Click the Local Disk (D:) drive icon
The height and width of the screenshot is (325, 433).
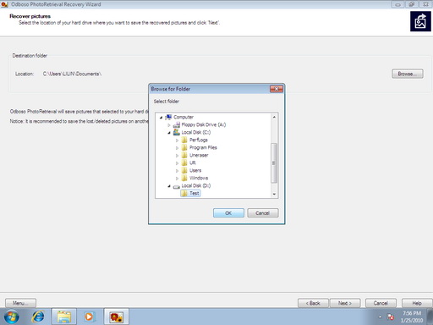pyautogui.click(x=177, y=186)
